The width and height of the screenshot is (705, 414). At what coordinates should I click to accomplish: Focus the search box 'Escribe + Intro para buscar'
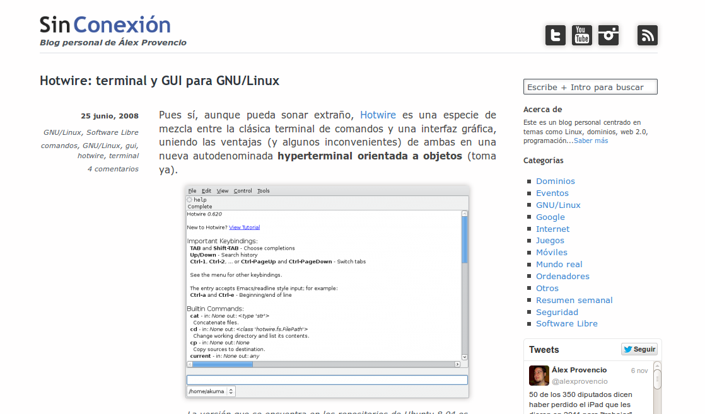(590, 87)
